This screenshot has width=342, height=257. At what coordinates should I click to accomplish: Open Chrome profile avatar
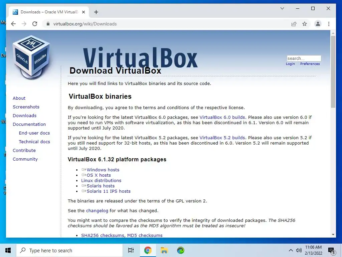[318, 24]
